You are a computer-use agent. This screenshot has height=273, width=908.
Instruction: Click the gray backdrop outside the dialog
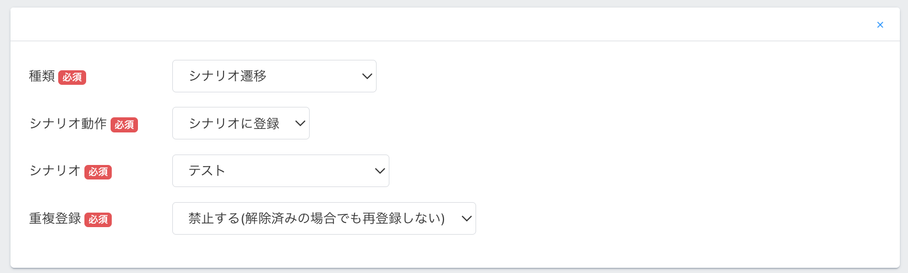[x=5, y=139]
